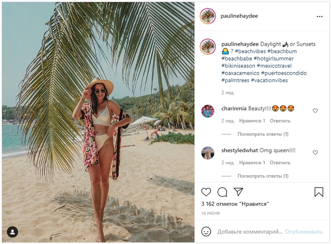
Task: Like shestyledwhat's comment
Action: coord(315,152)
